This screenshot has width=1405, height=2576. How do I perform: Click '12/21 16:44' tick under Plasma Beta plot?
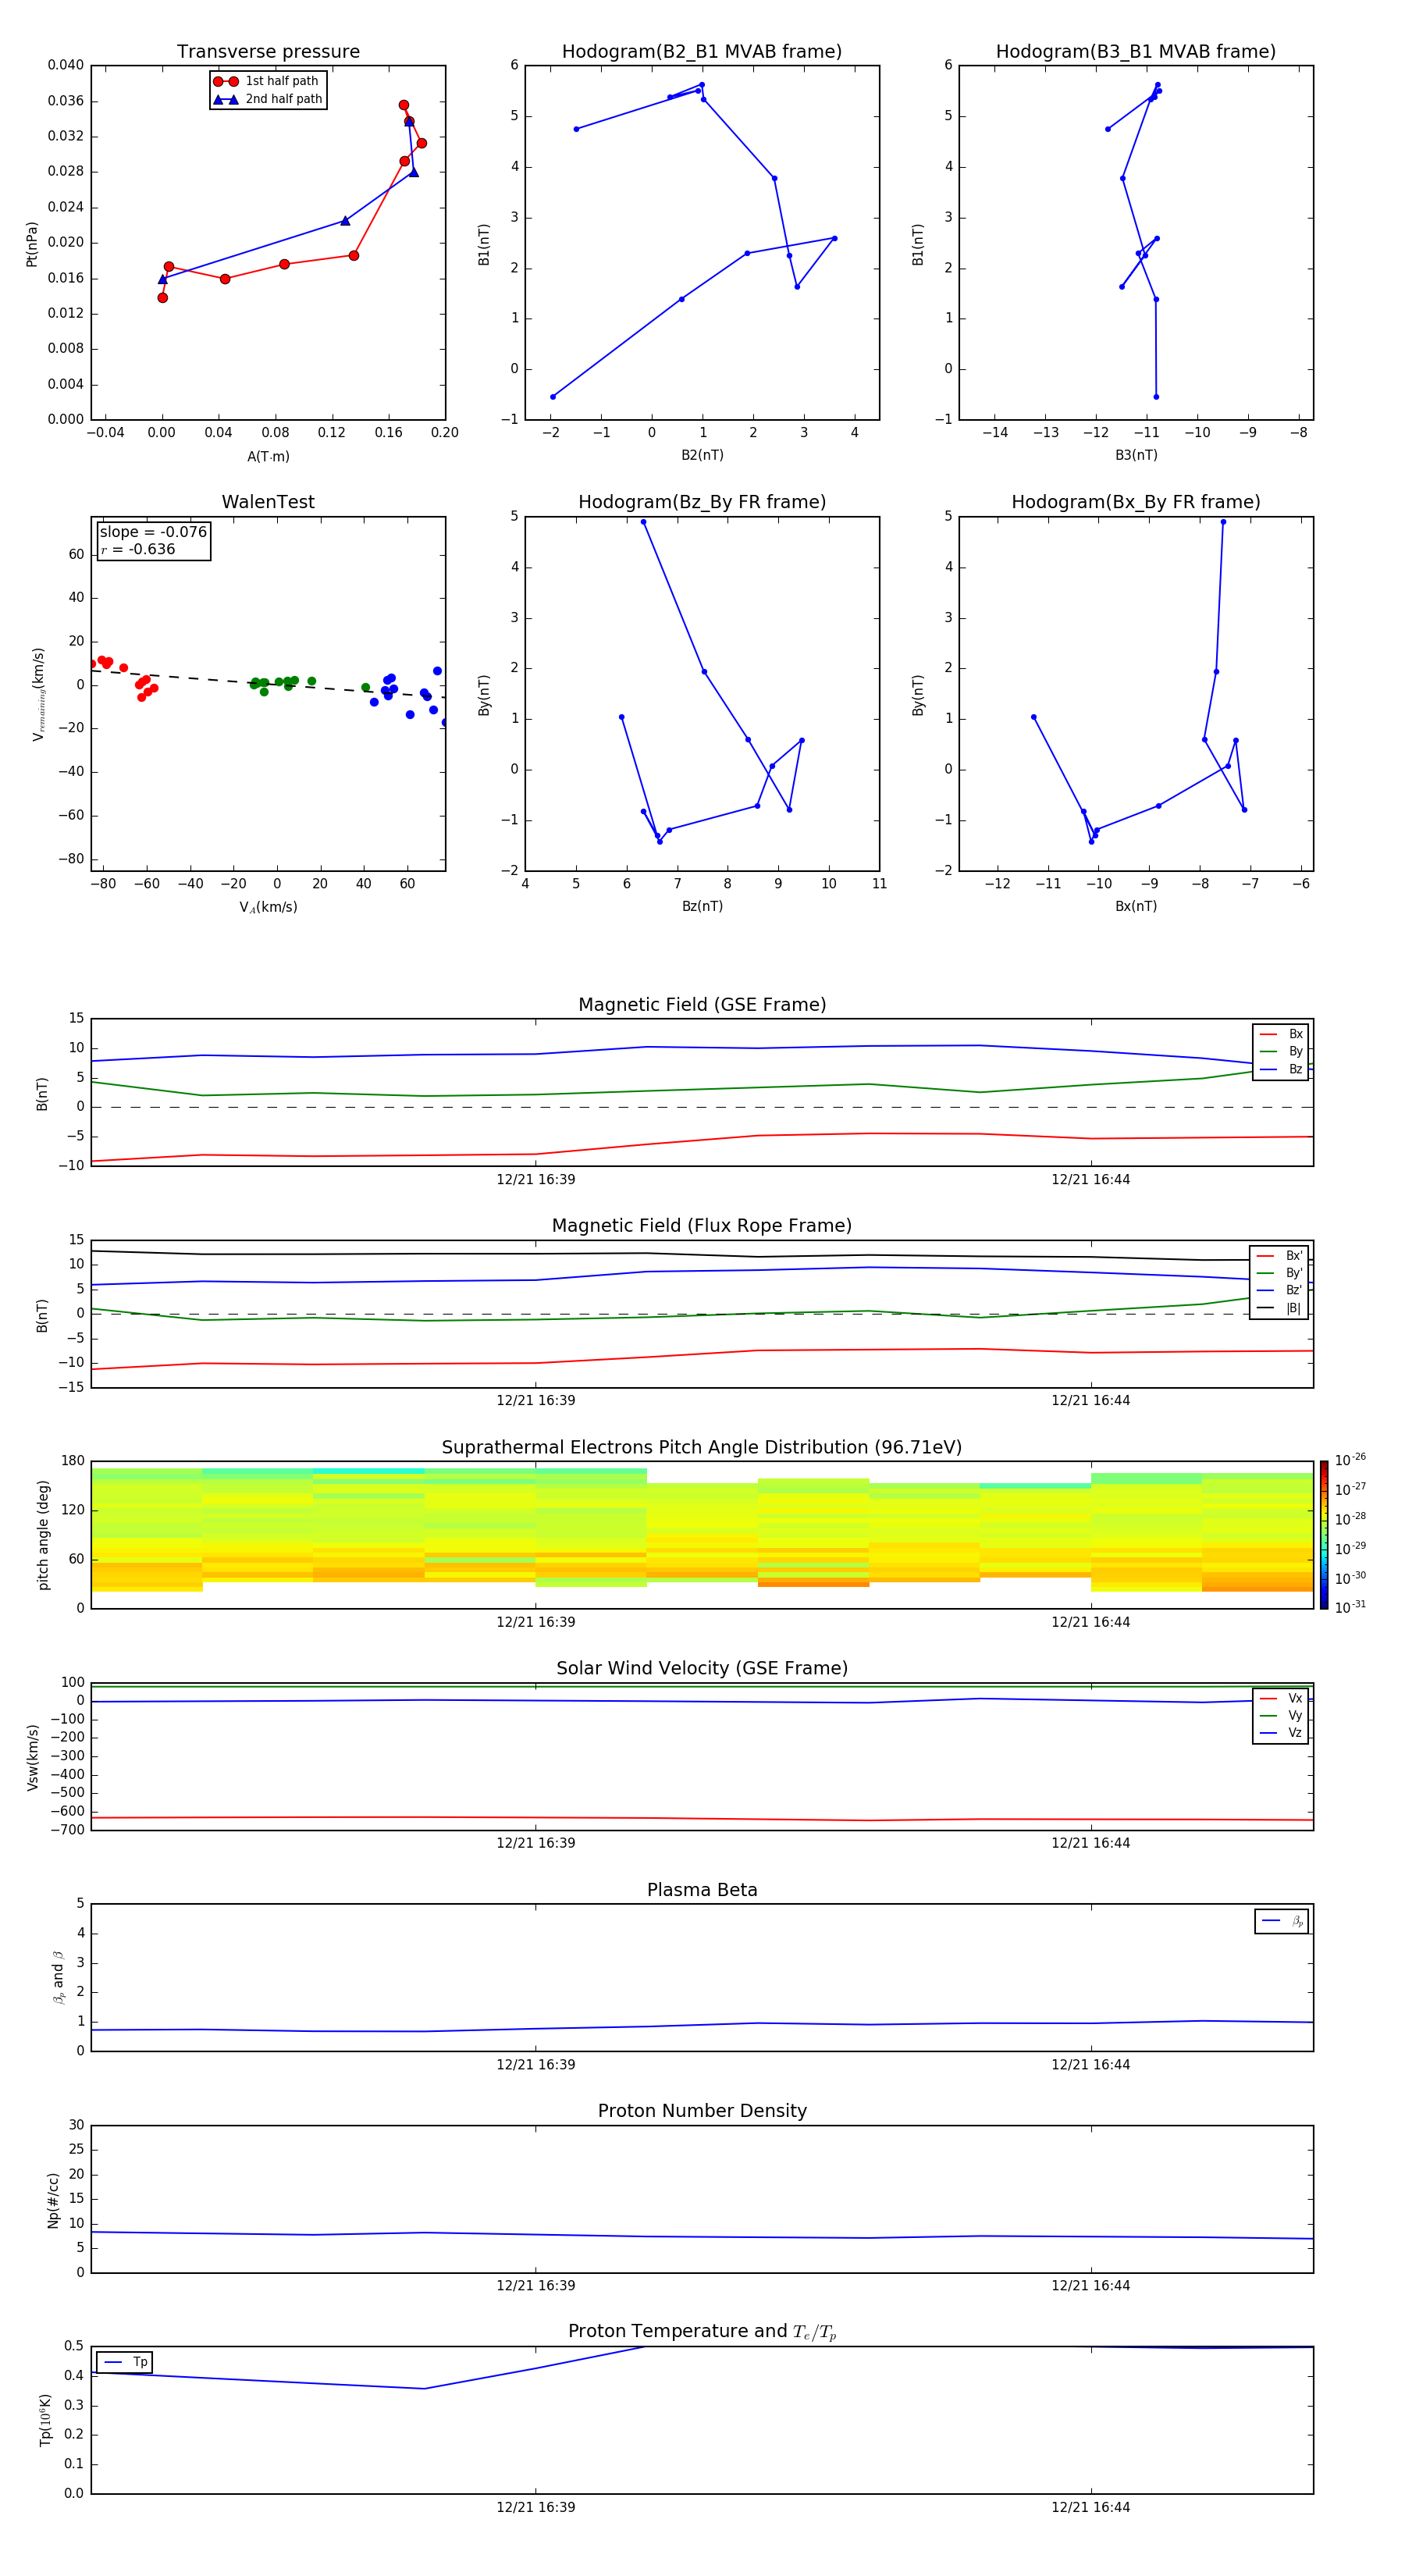[1090, 2064]
